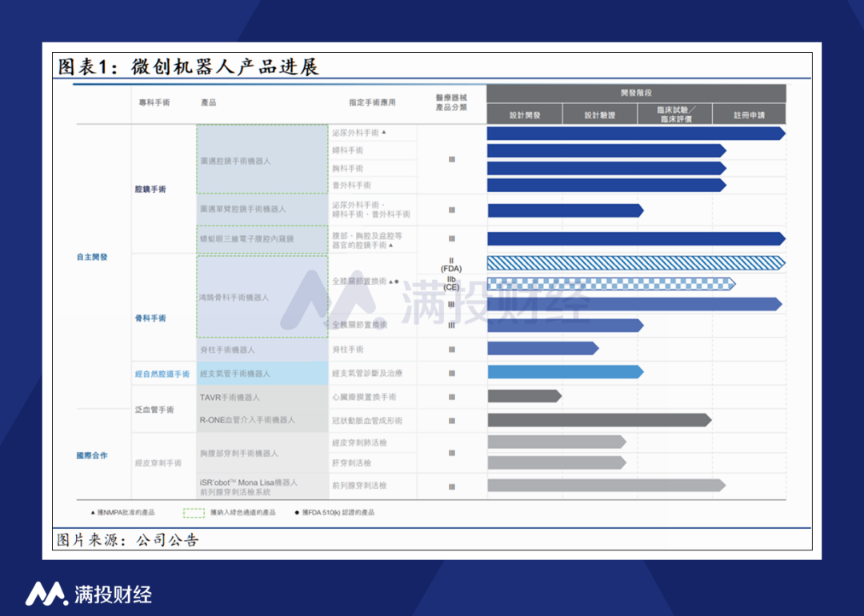Select the 設計驗證 stage header
Screen dimensions: 864x616
click(x=599, y=114)
